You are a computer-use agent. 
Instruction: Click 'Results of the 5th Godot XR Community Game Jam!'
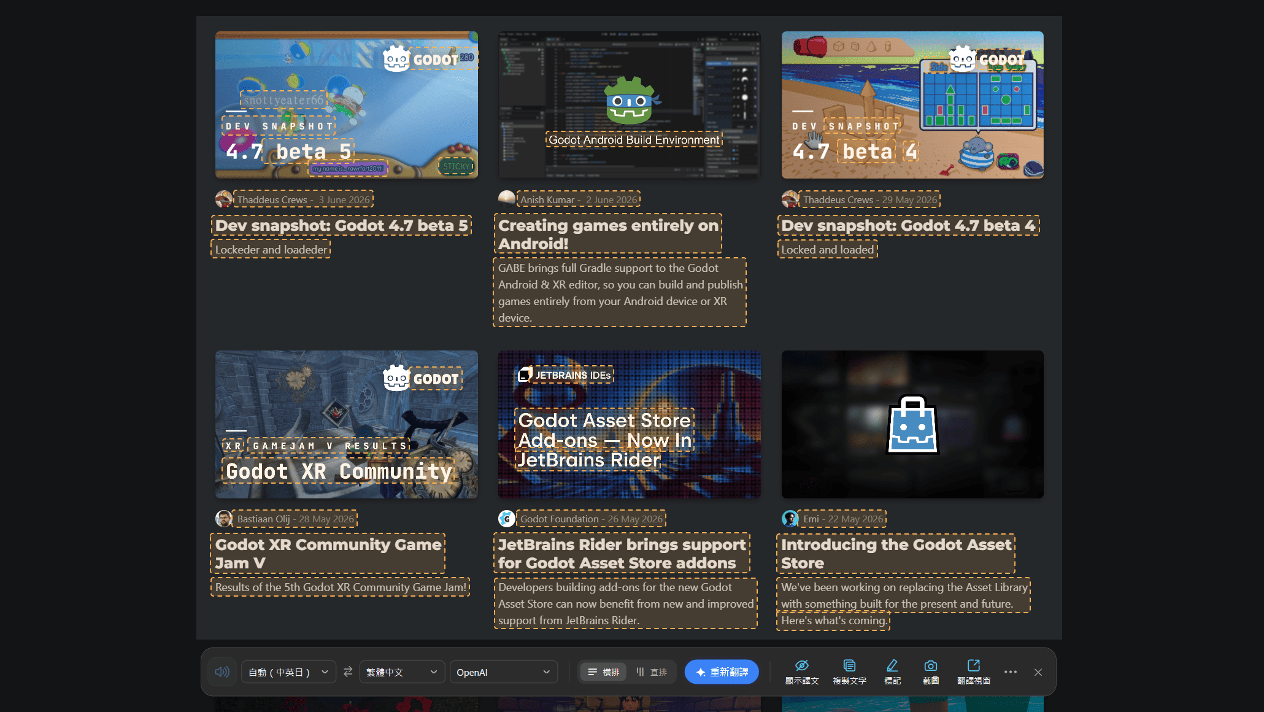(341, 587)
